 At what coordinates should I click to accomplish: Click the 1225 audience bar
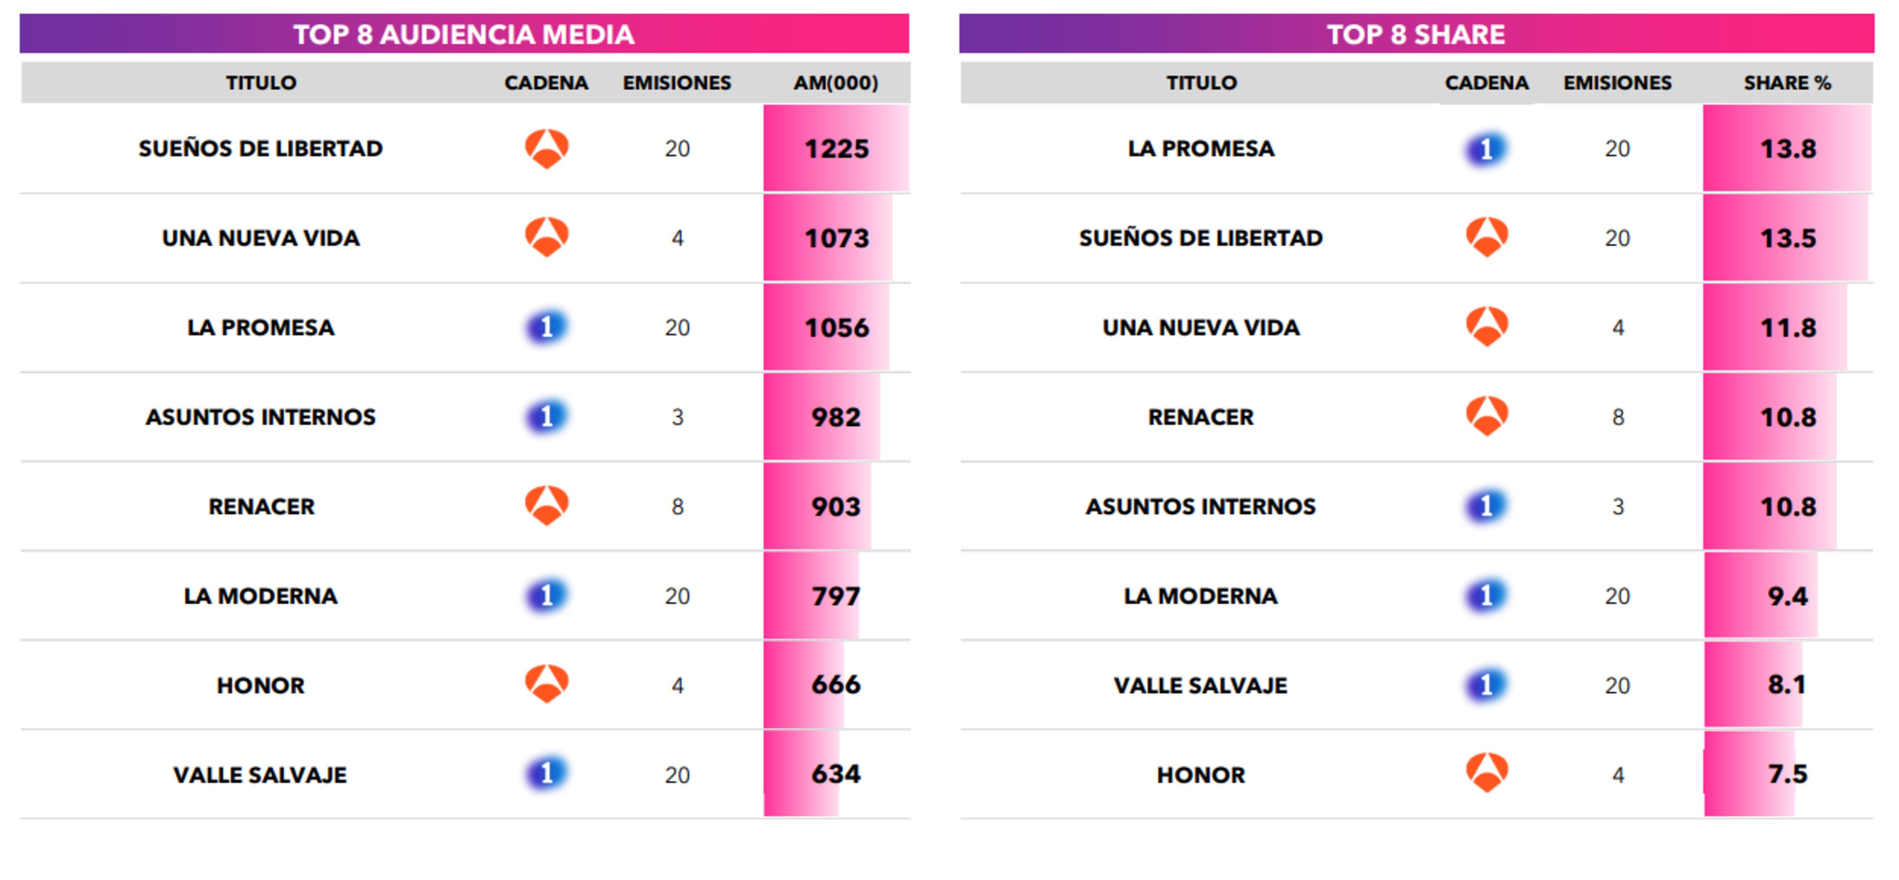835,149
